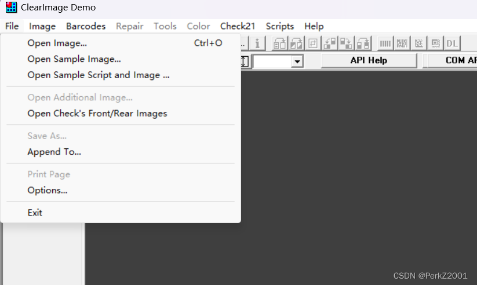This screenshot has height=285, width=477.
Task: Open the Scripts menu
Action: [280, 26]
